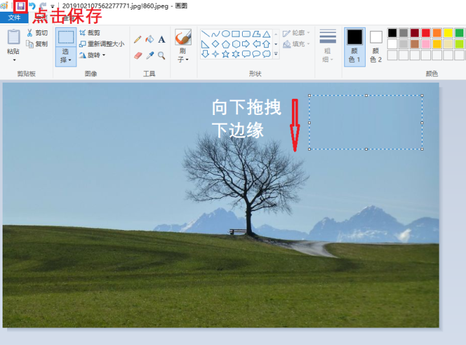The height and width of the screenshot is (345, 466).
Task: Choose the Oval callout shape
Action: 256,54
